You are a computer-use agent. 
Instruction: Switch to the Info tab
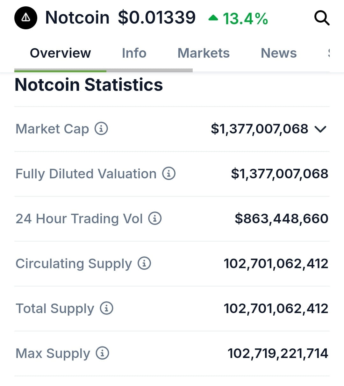click(134, 53)
